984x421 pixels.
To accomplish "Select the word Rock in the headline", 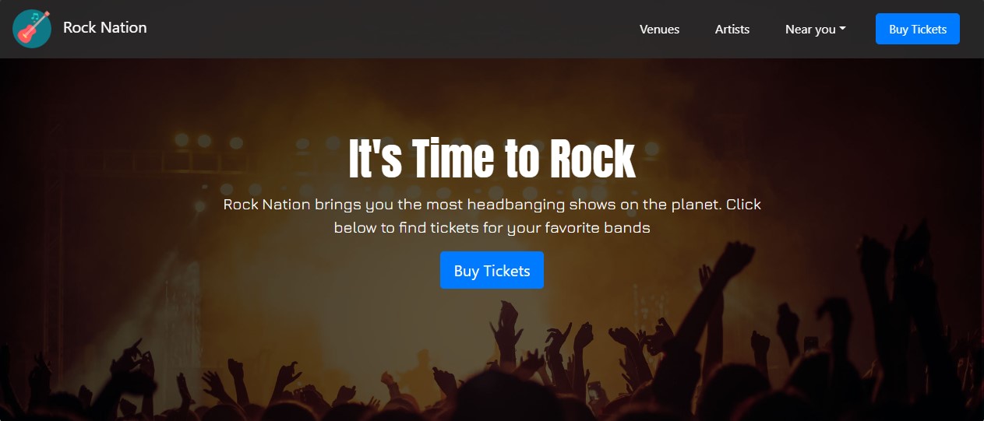I will click(592, 159).
